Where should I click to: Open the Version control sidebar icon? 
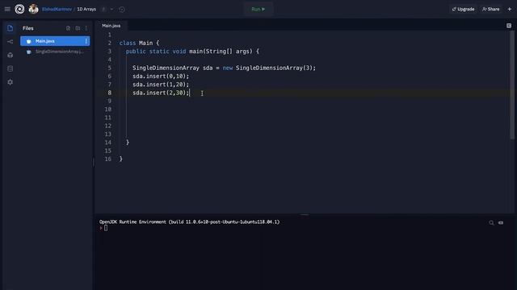click(10, 42)
